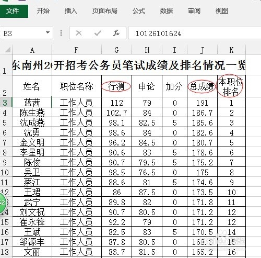
Task: Click the 加分 header cell
Action: pyautogui.click(x=174, y=86)
